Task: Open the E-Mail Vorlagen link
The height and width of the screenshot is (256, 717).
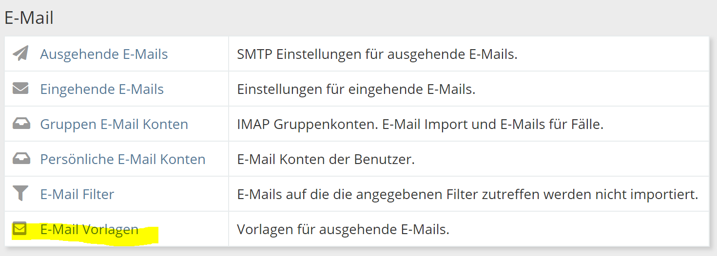Action: pyautogui.click(x=89, y=229)
